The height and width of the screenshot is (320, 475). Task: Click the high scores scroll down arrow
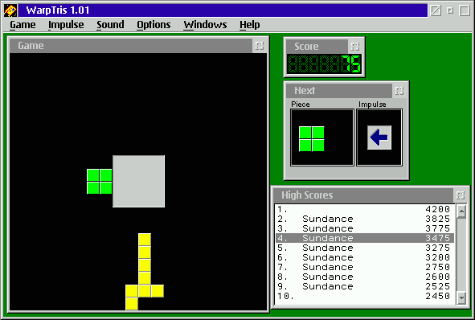tap(461, 297)
